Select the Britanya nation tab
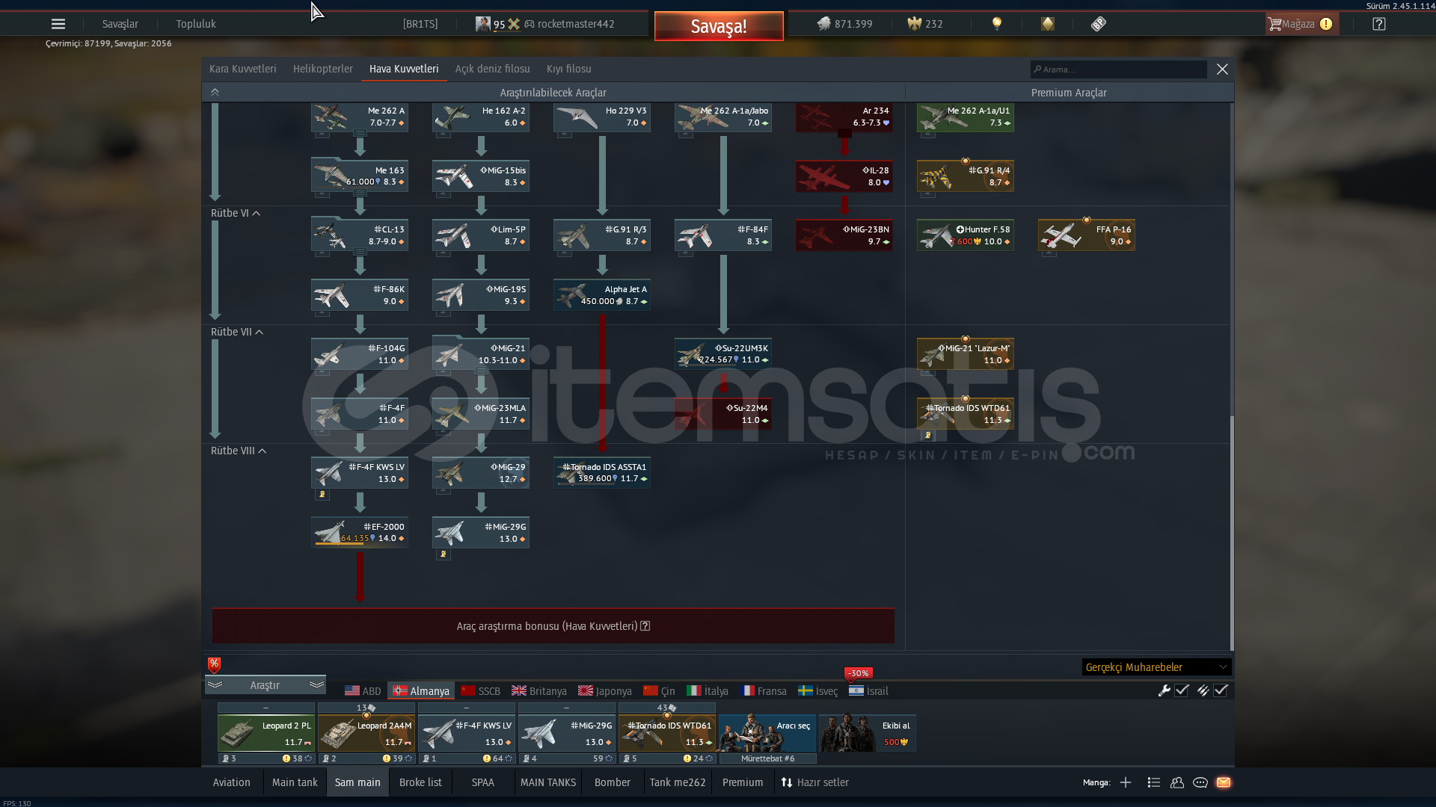The image size is (1436, 807). 539,691
